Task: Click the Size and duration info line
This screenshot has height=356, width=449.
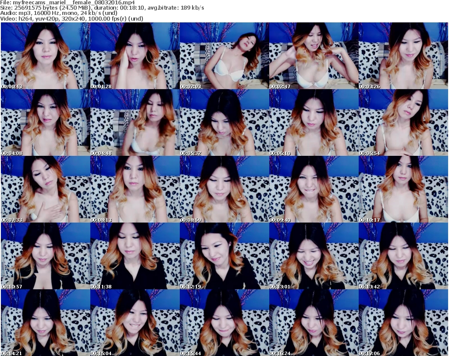Action: tap(102, 8)
